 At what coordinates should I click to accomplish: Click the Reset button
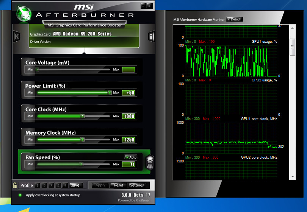point(118,185)
